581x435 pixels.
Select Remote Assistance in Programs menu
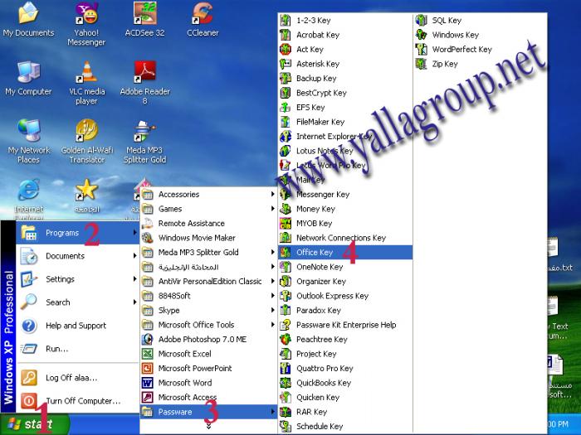pyautogui.click(x=208, y=224)
